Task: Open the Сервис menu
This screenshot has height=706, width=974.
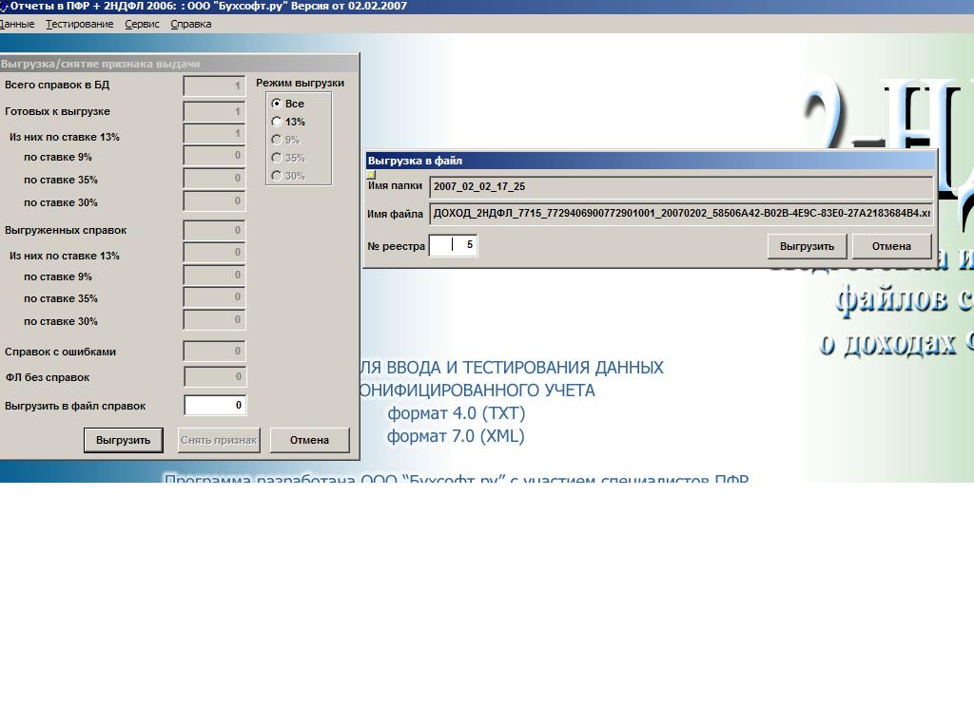Action: click(142, 24)
